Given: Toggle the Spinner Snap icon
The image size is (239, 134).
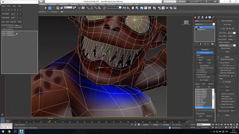Looking at the screenshot, I should [x=100, y=8].
